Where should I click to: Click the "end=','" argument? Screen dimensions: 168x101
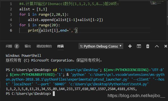coord(68,30)
